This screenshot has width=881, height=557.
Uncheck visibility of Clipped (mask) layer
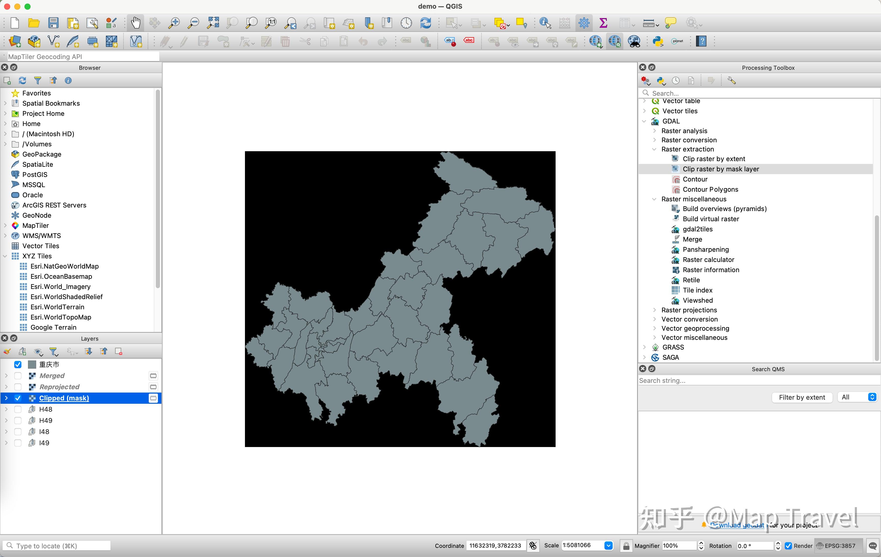pyautogui.click(x=18, y=398)
